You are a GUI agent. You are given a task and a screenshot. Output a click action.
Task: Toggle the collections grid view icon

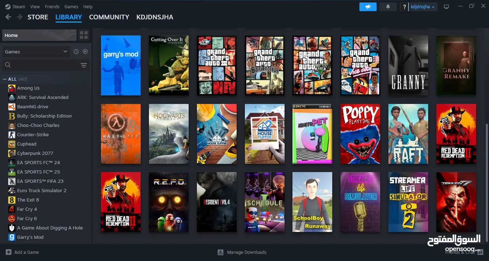[x=84, y=35]
